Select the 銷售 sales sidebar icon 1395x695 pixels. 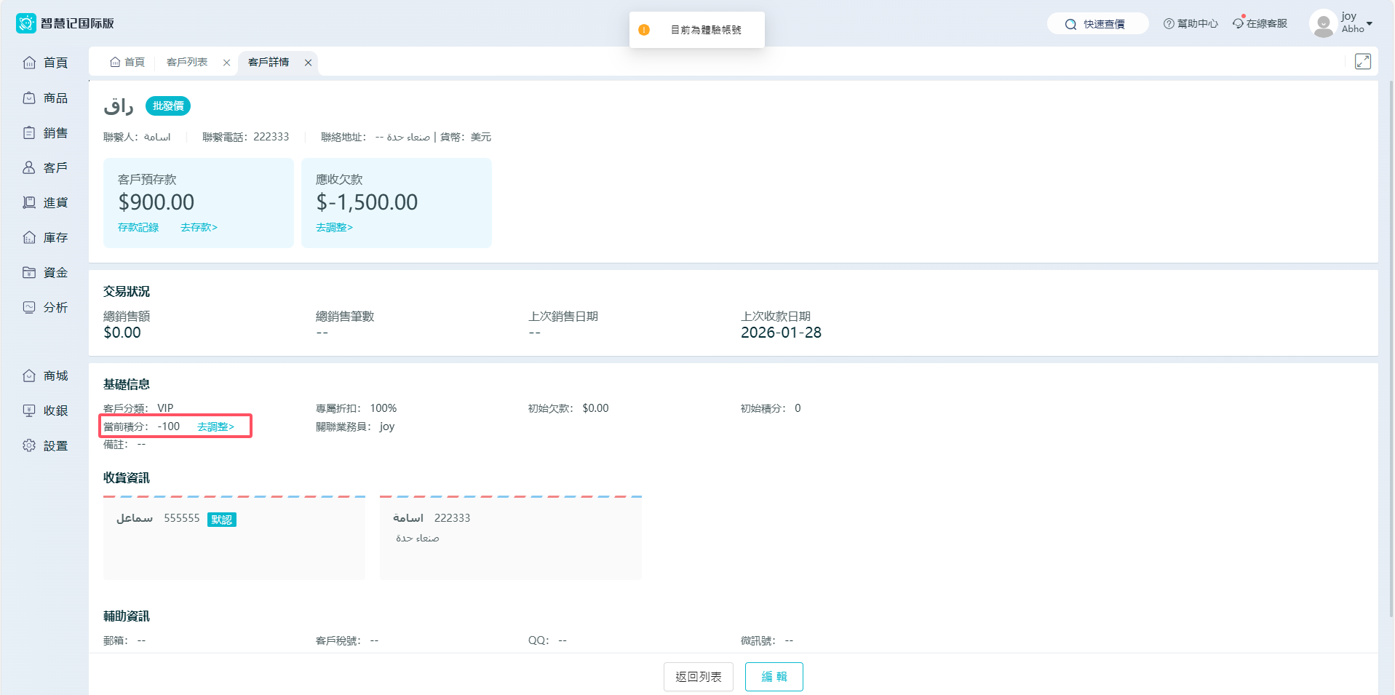tap(29, 132)
